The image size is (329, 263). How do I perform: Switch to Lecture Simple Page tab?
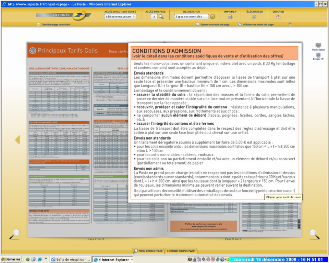181,251
